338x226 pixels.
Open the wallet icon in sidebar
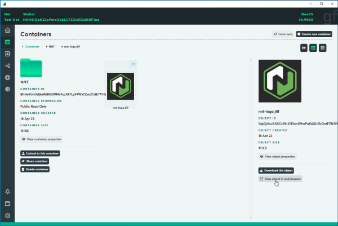[8, 203]
